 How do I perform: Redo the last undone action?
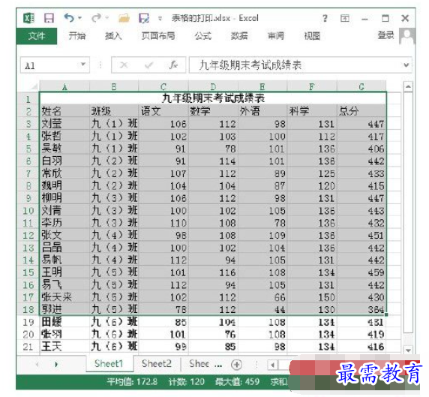[x=96, y=18]
